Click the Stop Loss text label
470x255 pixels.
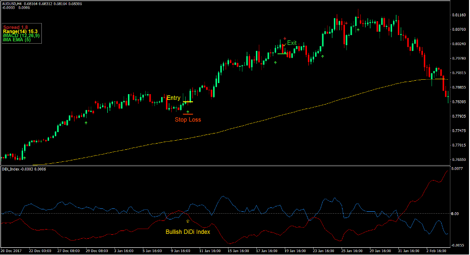click(188, 120)
